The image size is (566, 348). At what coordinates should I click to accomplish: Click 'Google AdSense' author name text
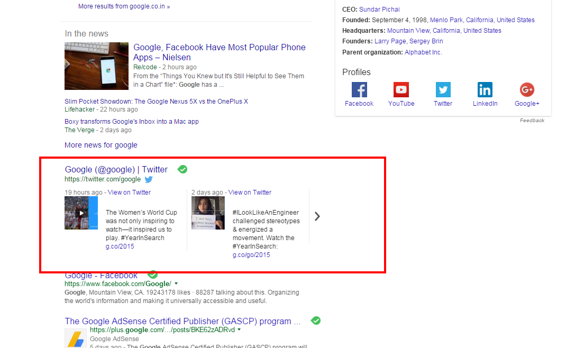(x=114, y=339)
